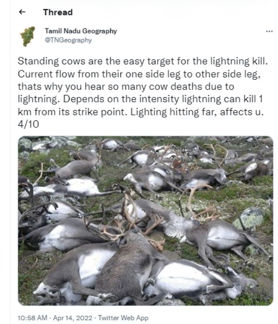
Task: Click the Apr 14, 2022 date
Action: tap(73, 318)
